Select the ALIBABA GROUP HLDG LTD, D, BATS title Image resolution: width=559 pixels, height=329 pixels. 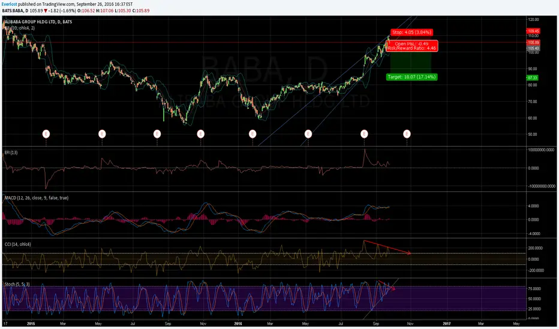coord(38,22)
